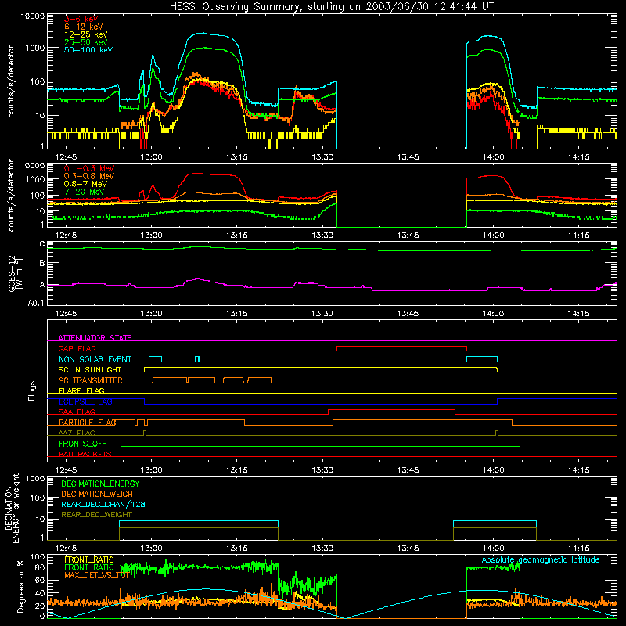Select the SC_TRANSMITTER flag label
This screenshot has height=626, width=626.
click(91, 380)
